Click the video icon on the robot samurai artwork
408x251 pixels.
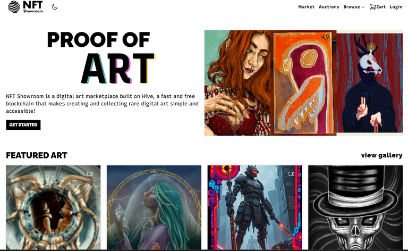point(292,174)
